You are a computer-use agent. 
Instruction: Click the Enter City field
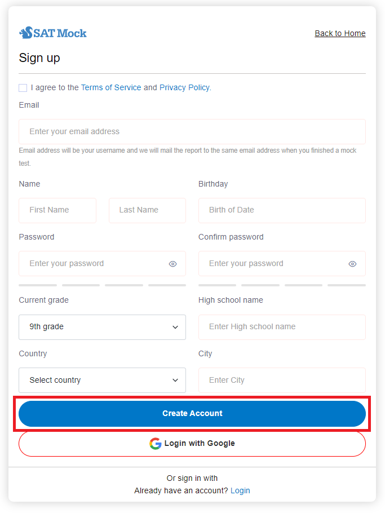(x=282, y=381)
